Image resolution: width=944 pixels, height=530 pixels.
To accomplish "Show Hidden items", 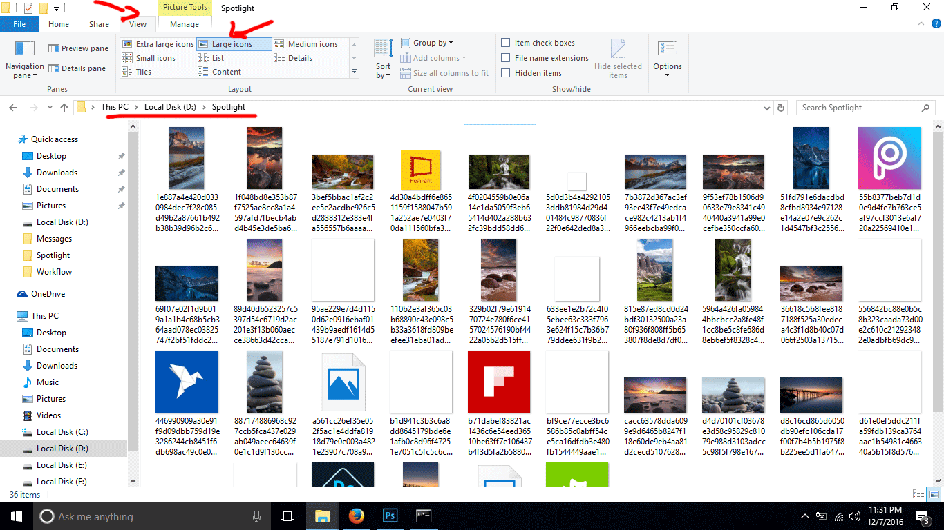I will coord(507,72).
